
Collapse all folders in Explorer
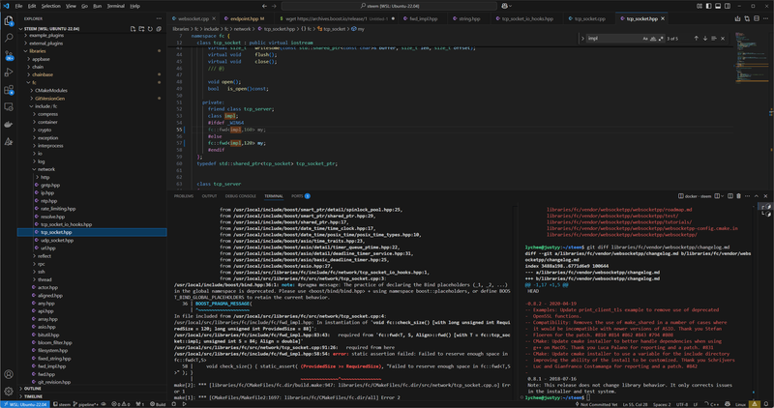point(159,29)
